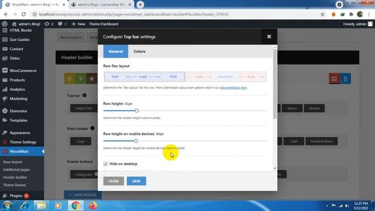Open admin's Blog! site link
The height and width of the screenshot is (211, 375).
(x=26, y=24)
